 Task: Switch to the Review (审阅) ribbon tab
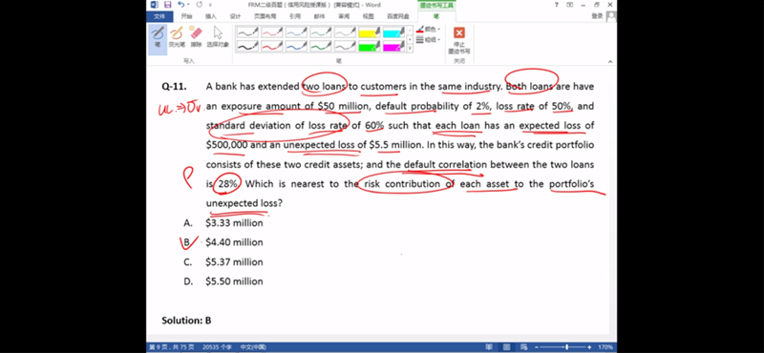coord(344,16)
